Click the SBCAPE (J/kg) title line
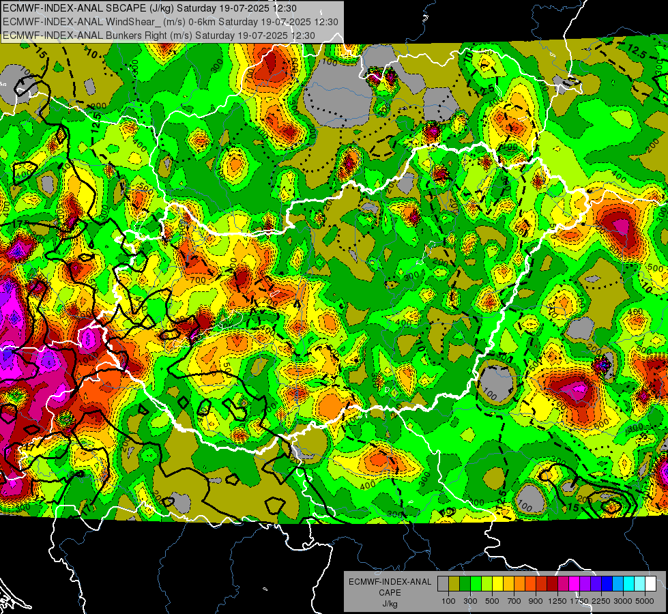668x614 pixels. pos(149,8)
